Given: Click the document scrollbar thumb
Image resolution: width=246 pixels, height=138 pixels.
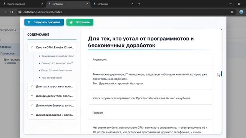Looking at the screenshot, I should [x=221, y=74].
